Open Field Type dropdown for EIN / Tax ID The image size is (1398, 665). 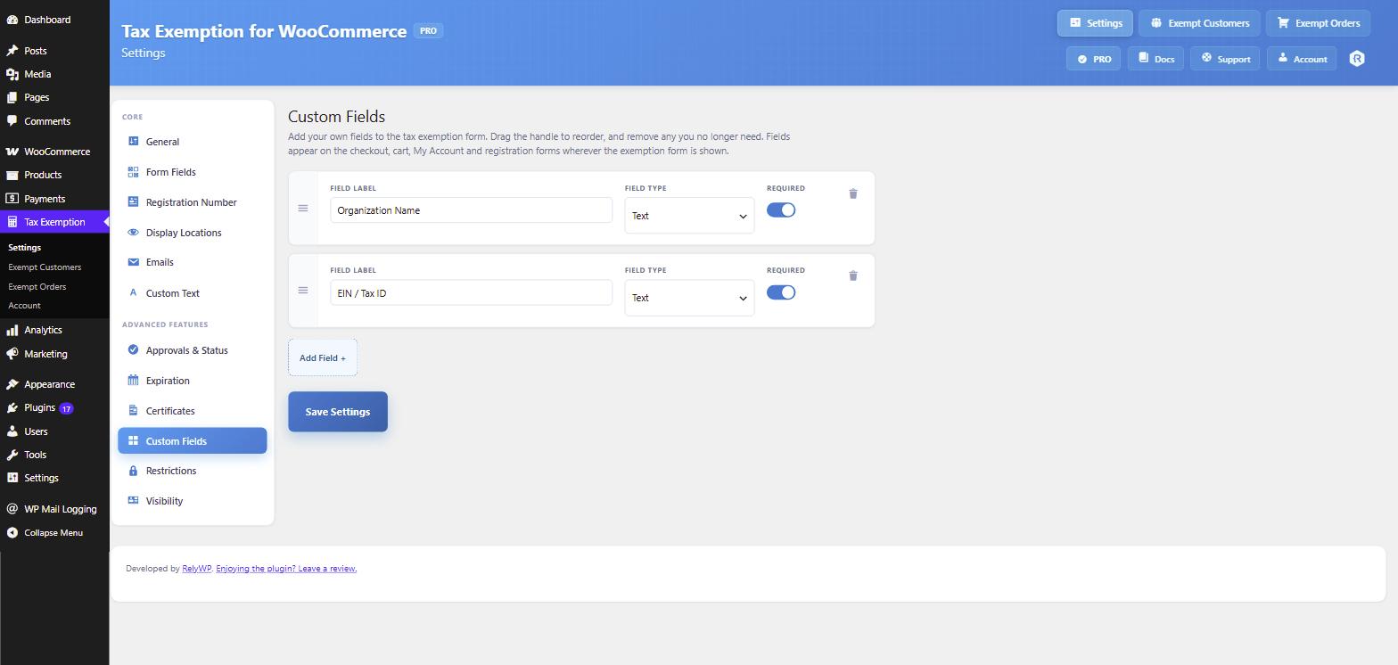689,298
